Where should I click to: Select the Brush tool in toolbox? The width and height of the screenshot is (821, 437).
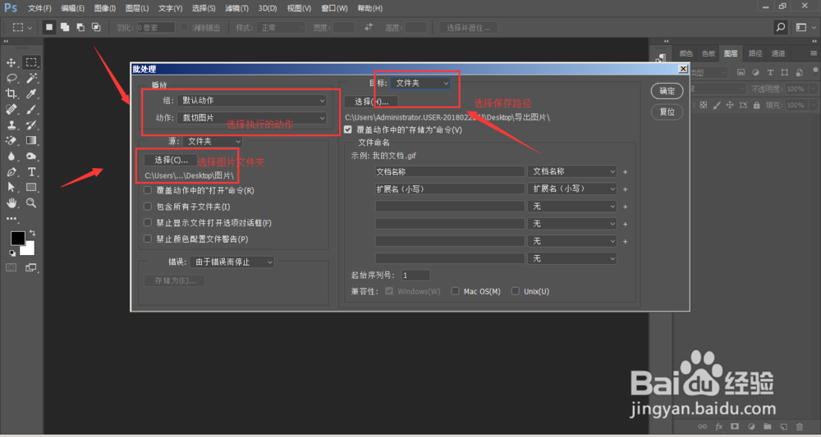(31, 109)
